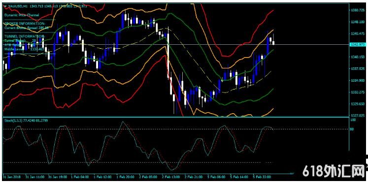This screenshot has width=368, height=183.
Task: Click the 2 Feb 21:00 time label
Action: point(194,177)
